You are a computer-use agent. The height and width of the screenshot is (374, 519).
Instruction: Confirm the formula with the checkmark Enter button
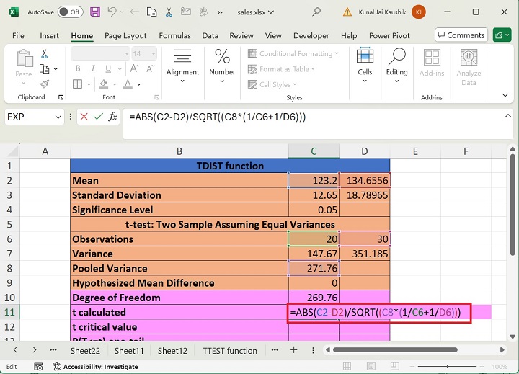(98, 117)
